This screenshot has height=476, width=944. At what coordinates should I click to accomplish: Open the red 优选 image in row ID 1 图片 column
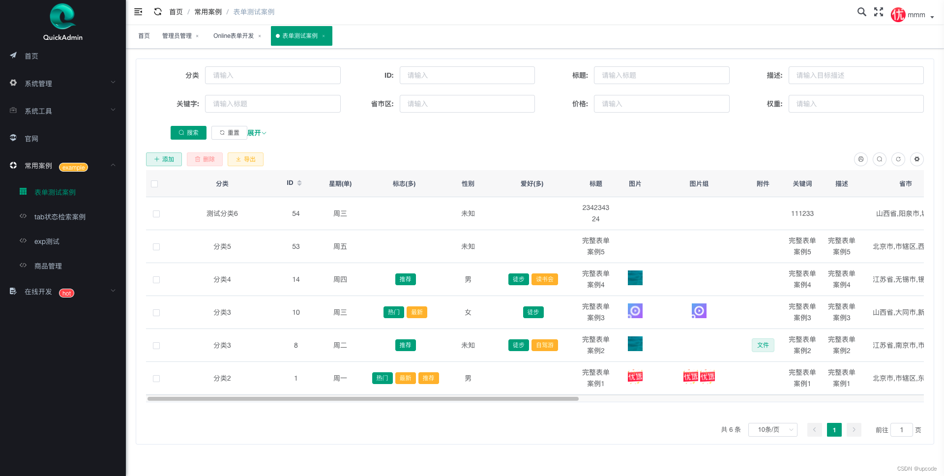click(x=635, y=377)
